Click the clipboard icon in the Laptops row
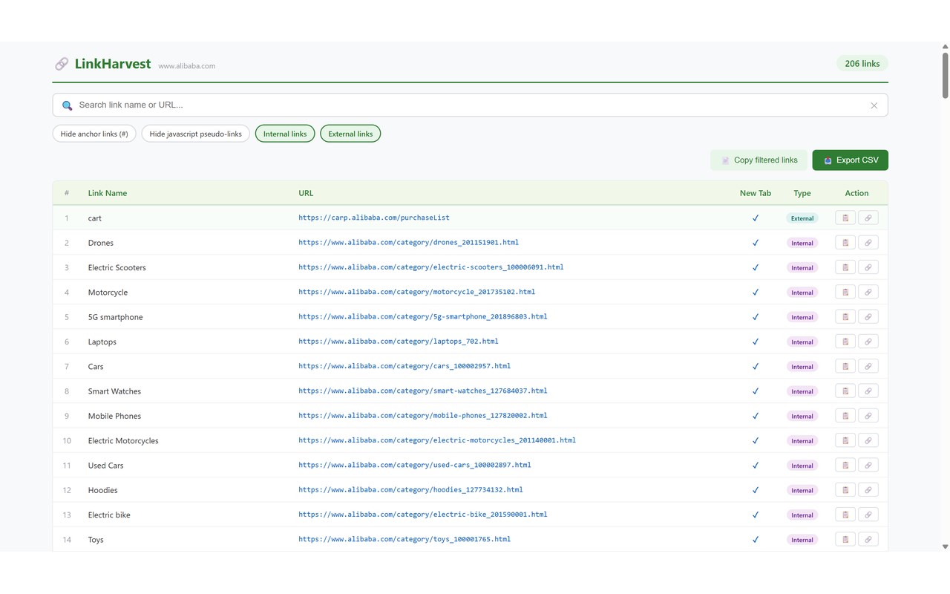Image resolution: width=950 pixels, height=594 pixels. point(845,342)
